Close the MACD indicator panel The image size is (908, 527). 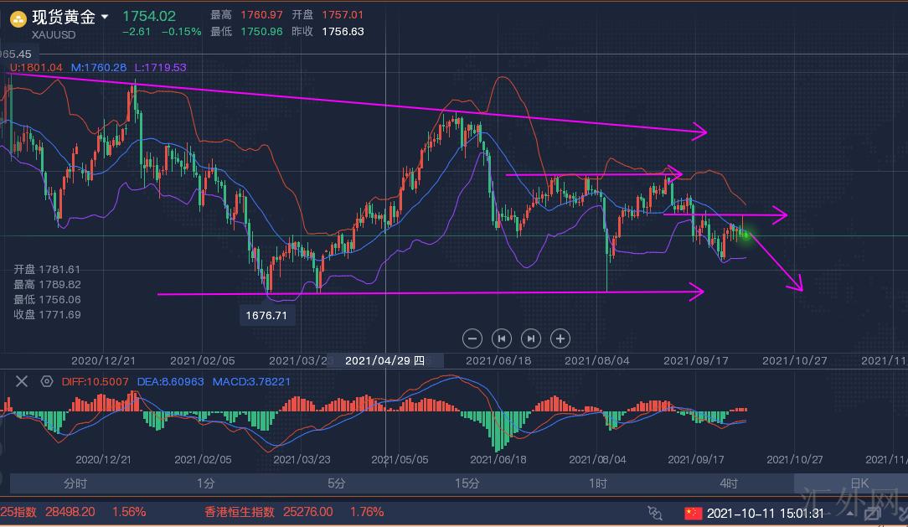pos(22,381)
